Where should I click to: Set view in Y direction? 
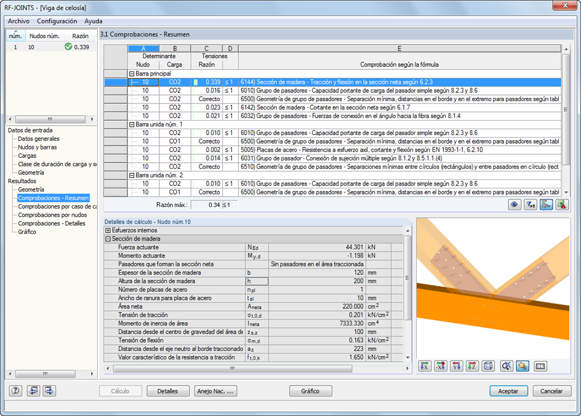(456, 366)
